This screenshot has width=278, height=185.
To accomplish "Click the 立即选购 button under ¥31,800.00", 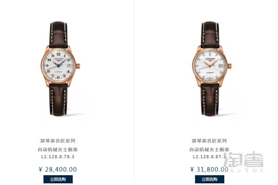I will [209, 179].
